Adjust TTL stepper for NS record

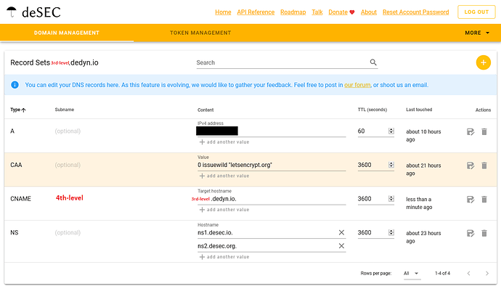(x=391, y=232)
